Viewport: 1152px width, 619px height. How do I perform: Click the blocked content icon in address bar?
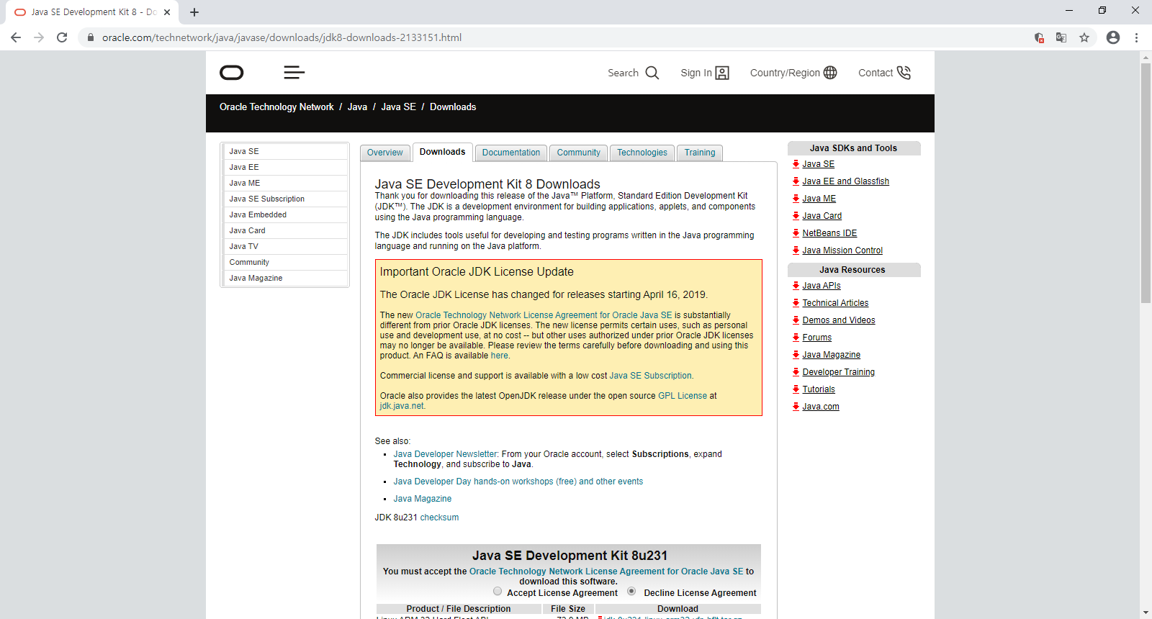pyautogui.click(x=1039, y=37)
